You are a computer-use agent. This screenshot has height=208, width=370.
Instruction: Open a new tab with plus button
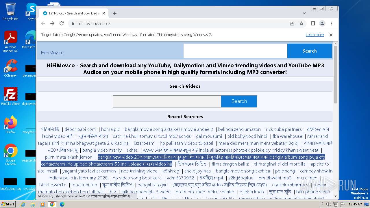[115, 13]
